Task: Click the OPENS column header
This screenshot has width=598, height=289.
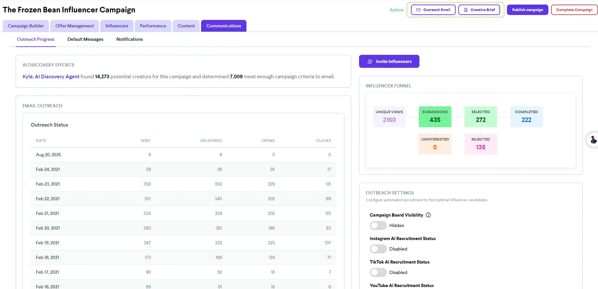Action: click(x=268, y=141)
